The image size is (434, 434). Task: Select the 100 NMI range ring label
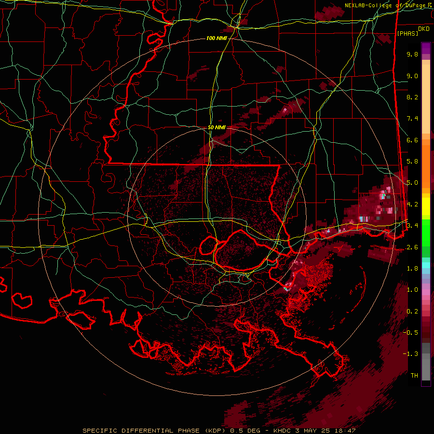(x=217, y=38)
